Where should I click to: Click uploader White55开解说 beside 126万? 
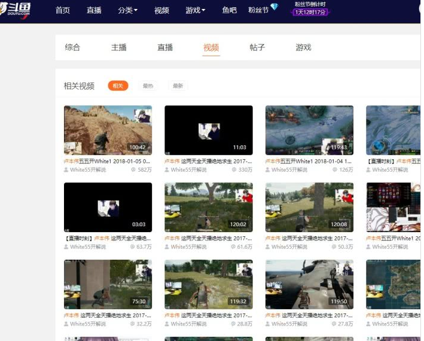click(289, 170)
